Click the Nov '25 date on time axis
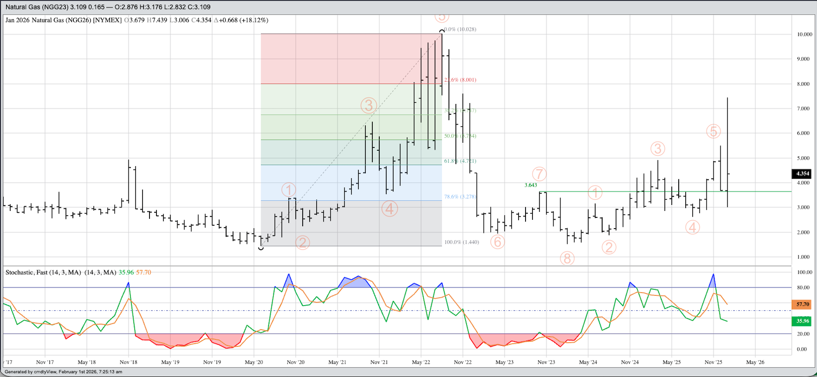The height and width of the screenshot is (377, 817). pyautogui.click(x=713, y=362)
